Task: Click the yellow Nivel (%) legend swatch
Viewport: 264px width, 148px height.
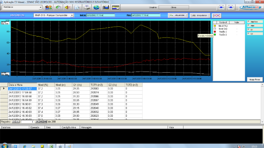Action: [215, 26]
